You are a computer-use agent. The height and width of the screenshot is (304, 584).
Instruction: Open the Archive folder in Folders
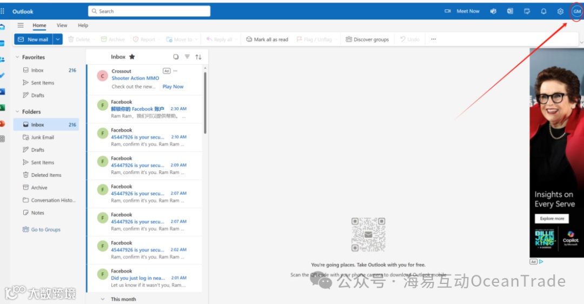pos(47,187)
